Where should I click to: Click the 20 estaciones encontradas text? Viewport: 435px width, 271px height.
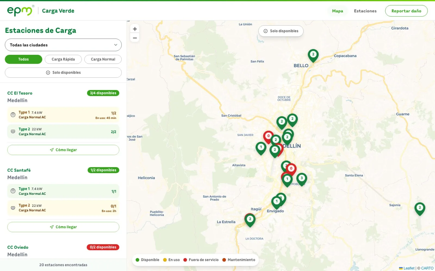(x=63, y=265)
